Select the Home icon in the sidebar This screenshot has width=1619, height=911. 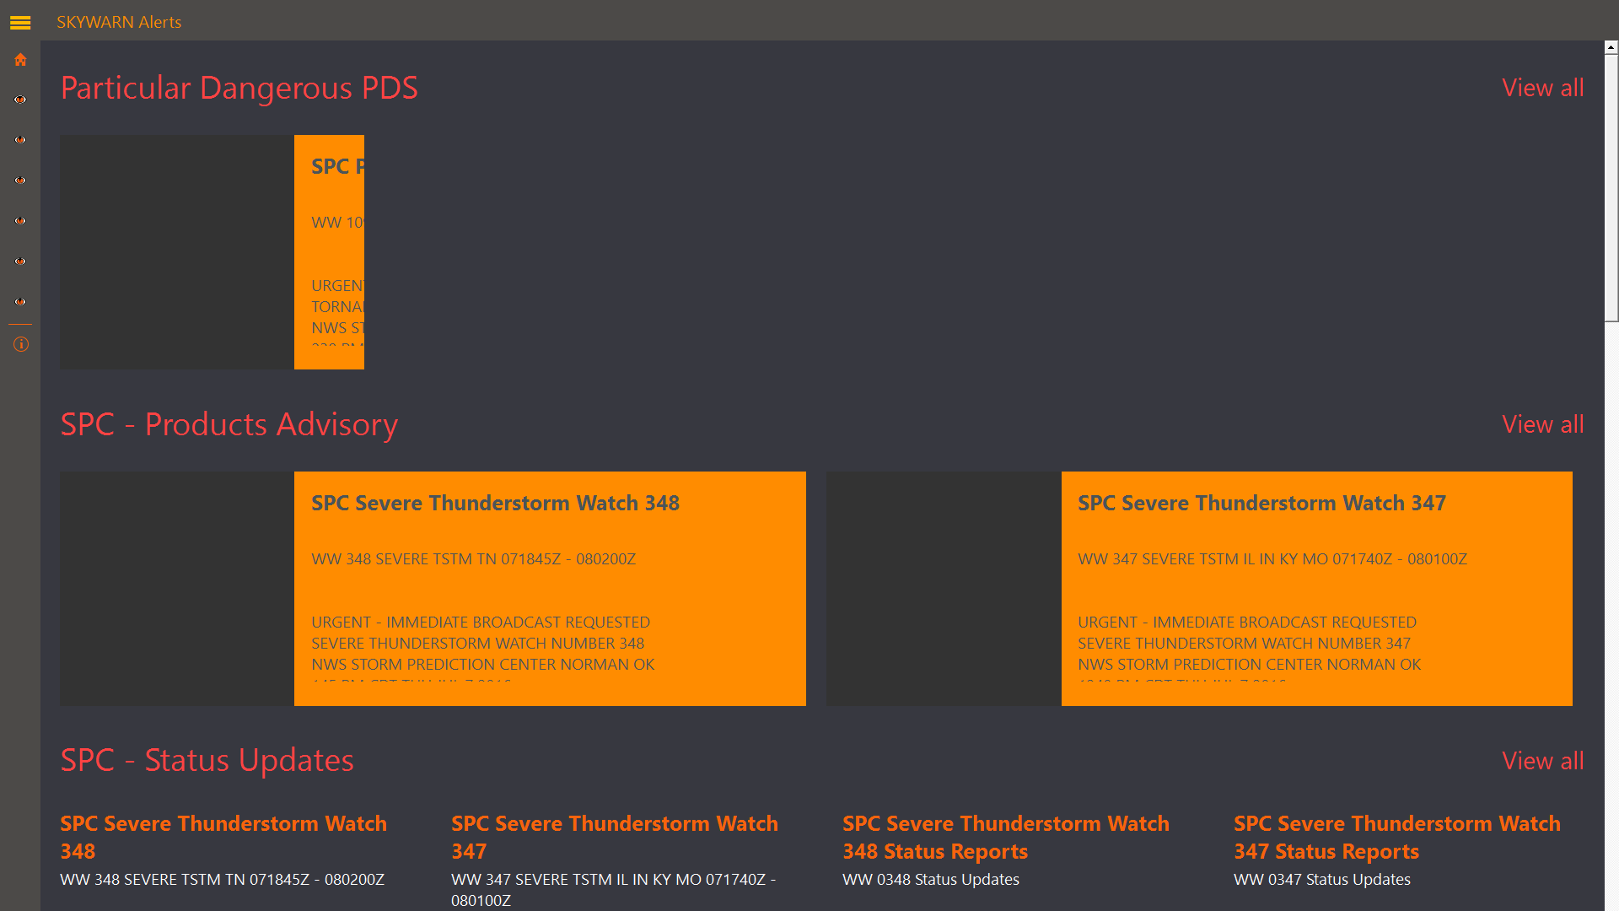[x=19, y=59]
